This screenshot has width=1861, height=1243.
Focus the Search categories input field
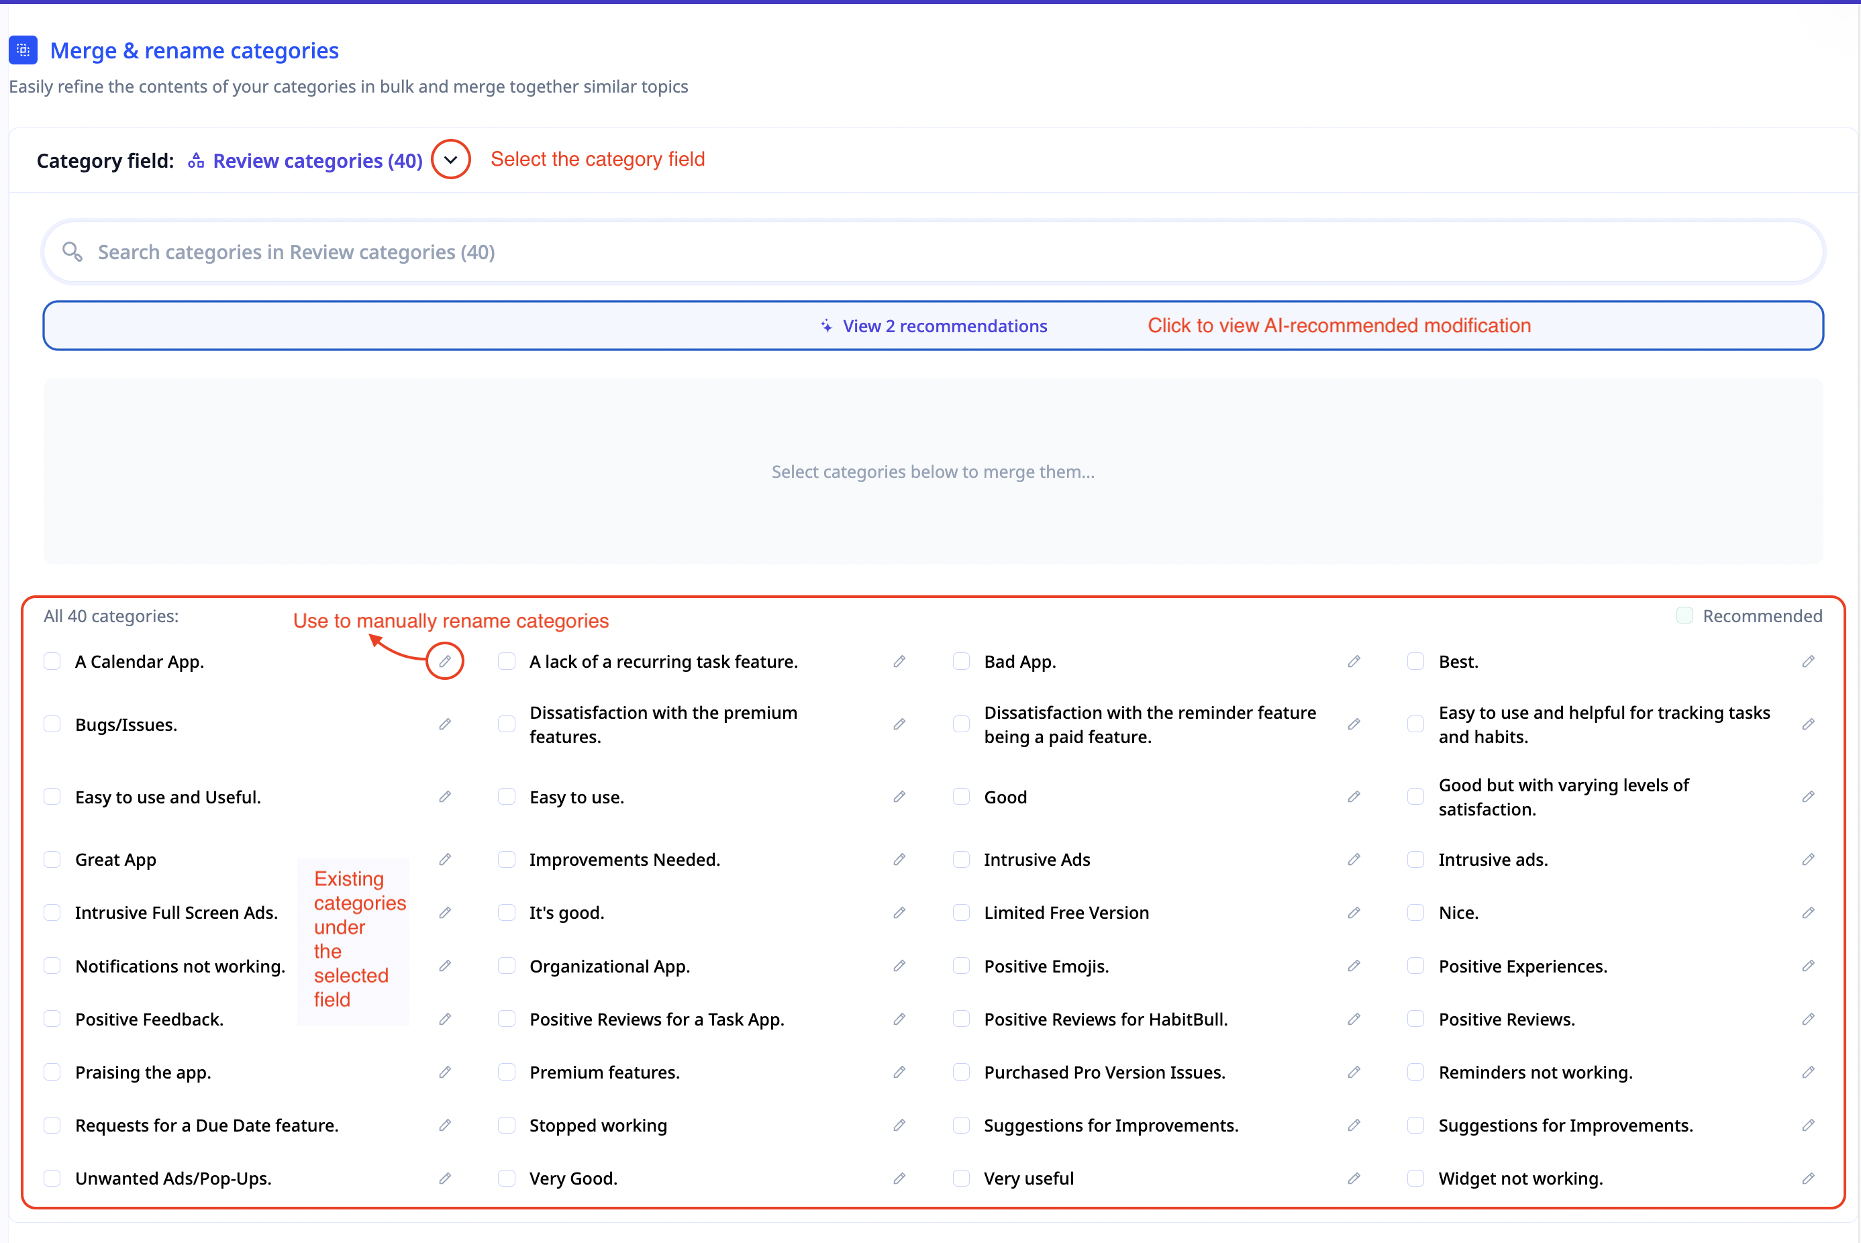[x=933, y=252]
